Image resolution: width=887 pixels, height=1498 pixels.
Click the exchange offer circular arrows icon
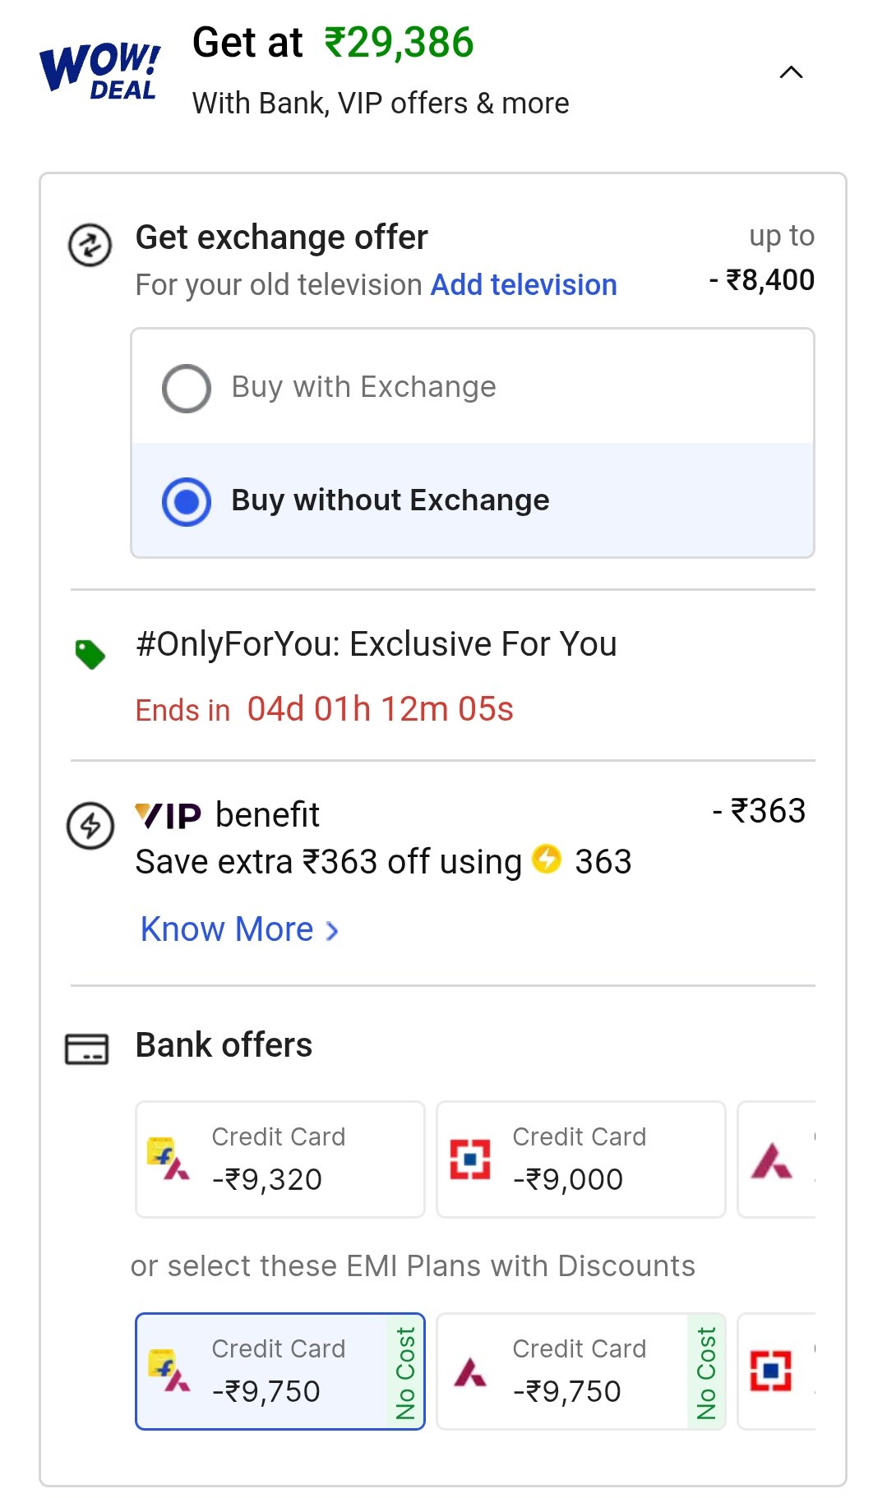(x=90, y=245)
